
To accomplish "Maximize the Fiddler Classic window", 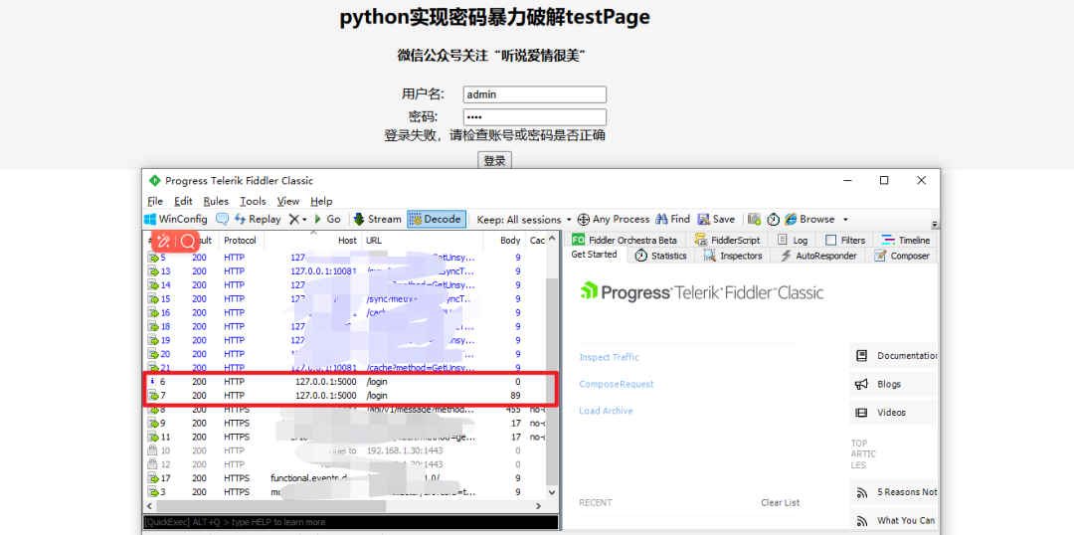I will coord(884,180).
